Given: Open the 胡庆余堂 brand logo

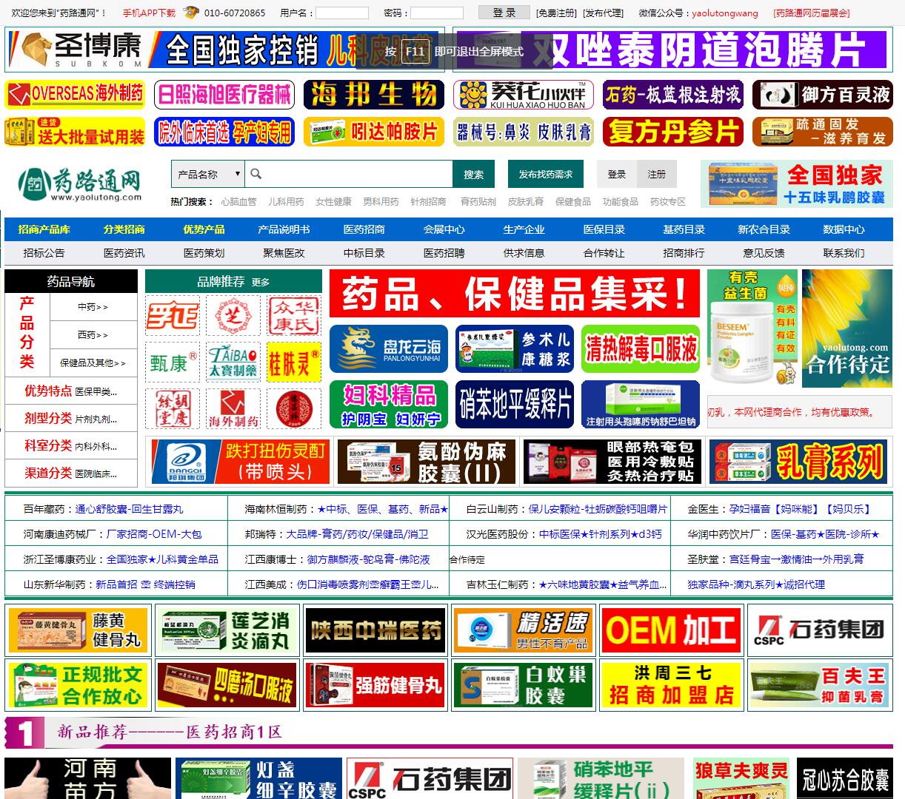Looking at the screenshot, I should click(173, 408).
